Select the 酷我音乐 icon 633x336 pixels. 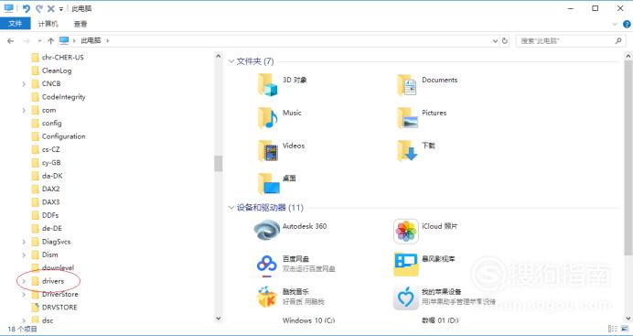click(x=267, y=297)
